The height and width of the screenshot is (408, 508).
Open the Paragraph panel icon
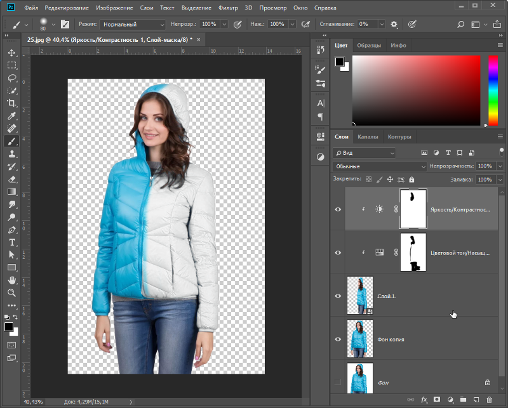click(321, 117)
